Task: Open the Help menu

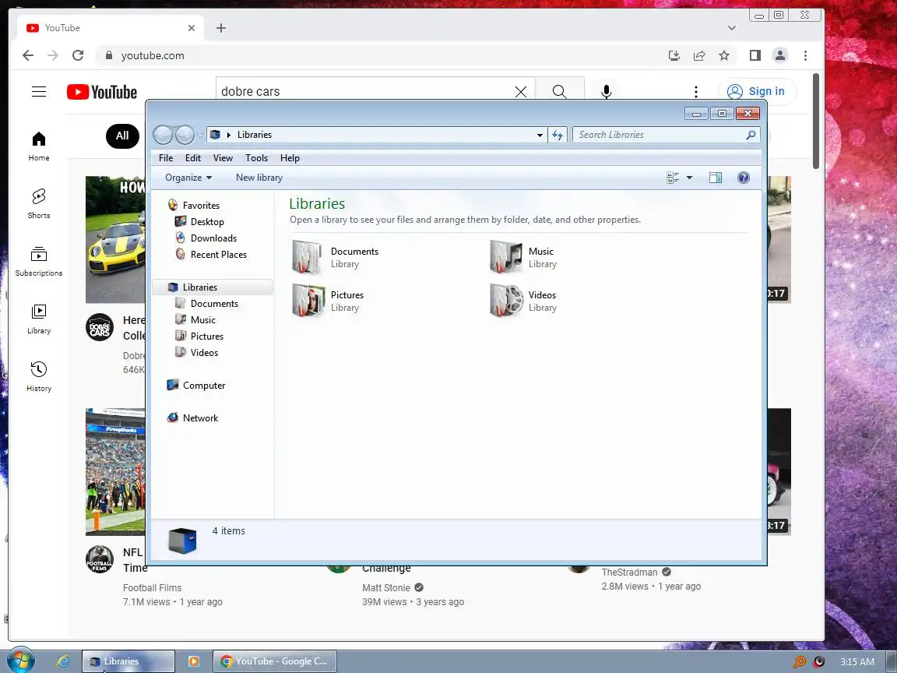Action: click(290, 158)
